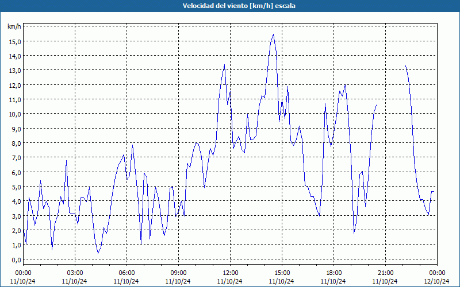Select the 12,0 y-axis value
The width and height of the screenshot is (460, 287).
coord(15,85)
